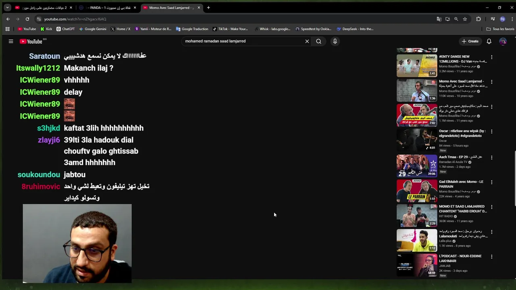Open the zoom magnifier icon in address bar
The width and height of the screenshot is (516, 290).
(x=456, y=19)
